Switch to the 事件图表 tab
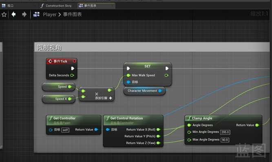Screen dimensions: 272x162 [90, 6]
